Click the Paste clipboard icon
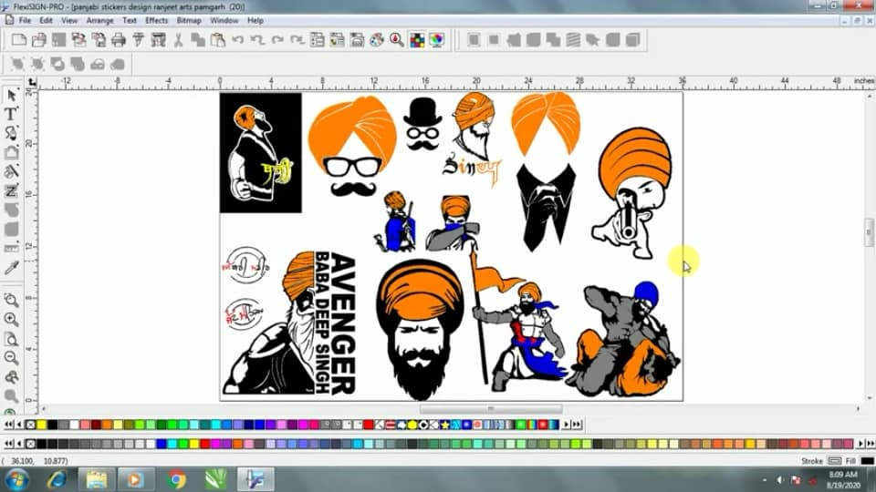The width and height of the screenshot is (876, 492). (x=218, y=39)
